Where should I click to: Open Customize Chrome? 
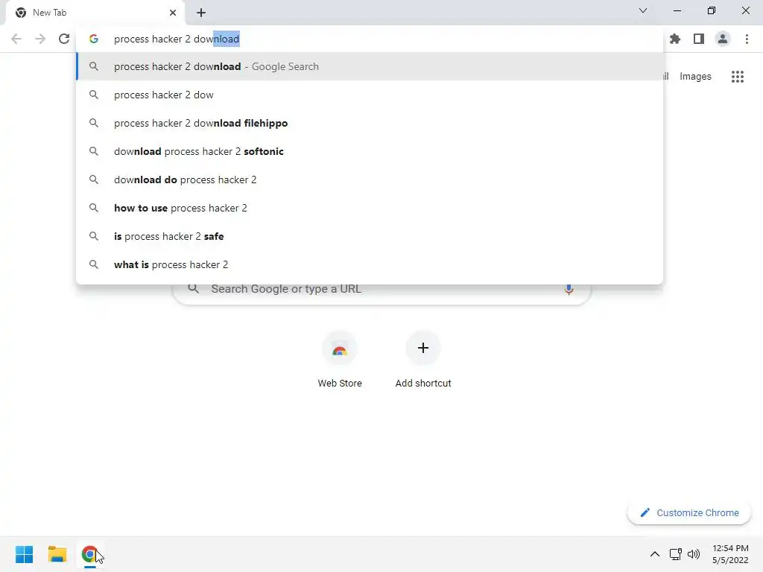tap(689, 512)
